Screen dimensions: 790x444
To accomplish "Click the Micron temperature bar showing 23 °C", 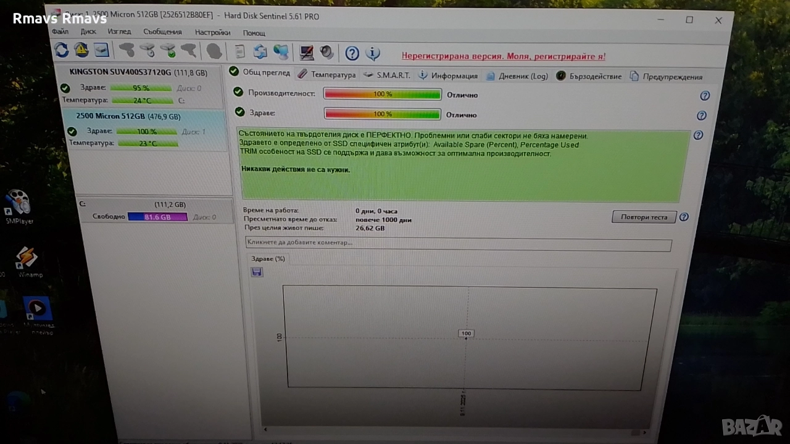I will (148, 143).
